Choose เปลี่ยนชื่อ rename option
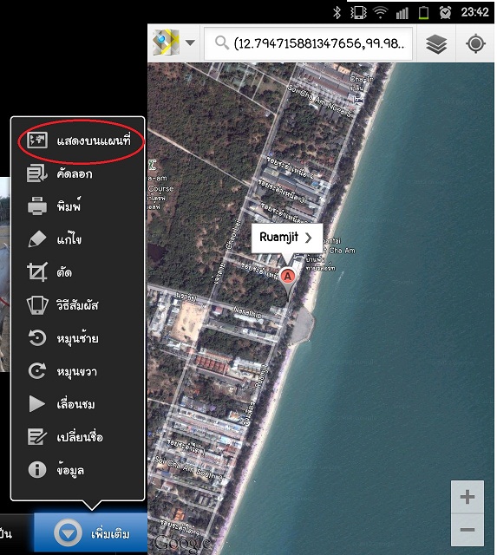497x555 pixels. point(79,437)
